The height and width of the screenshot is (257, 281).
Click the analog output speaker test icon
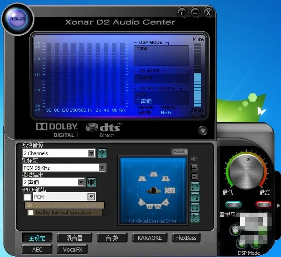point(92,182)
